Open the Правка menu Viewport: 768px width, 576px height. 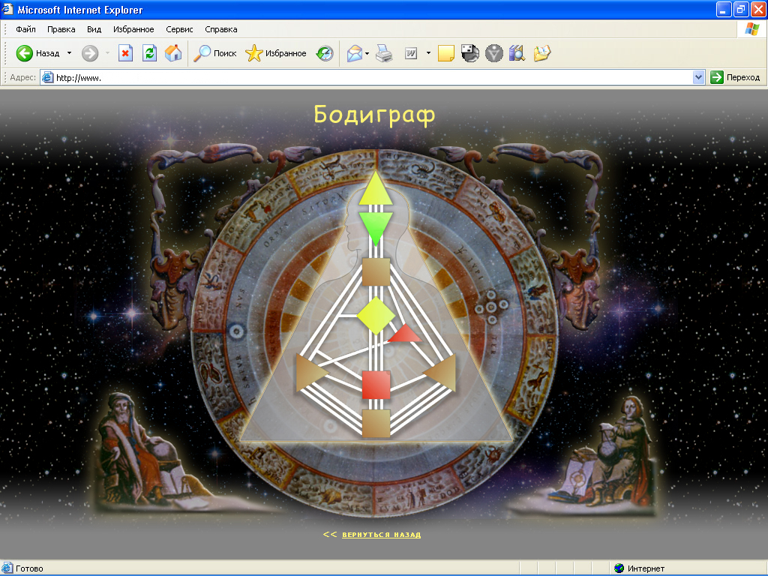(61, 29)
